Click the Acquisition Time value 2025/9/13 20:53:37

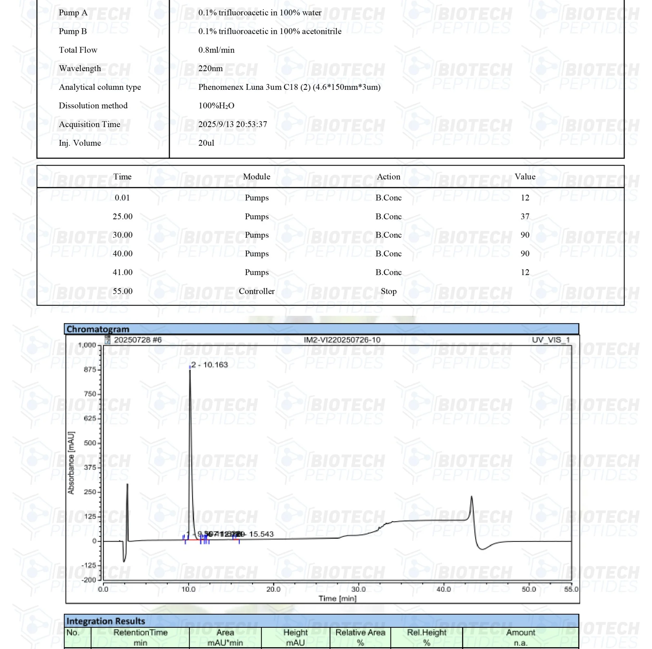(x=233, y=124)
